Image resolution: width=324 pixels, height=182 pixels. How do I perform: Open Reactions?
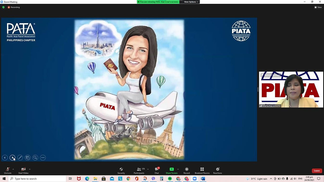click(x=217, y=171)
